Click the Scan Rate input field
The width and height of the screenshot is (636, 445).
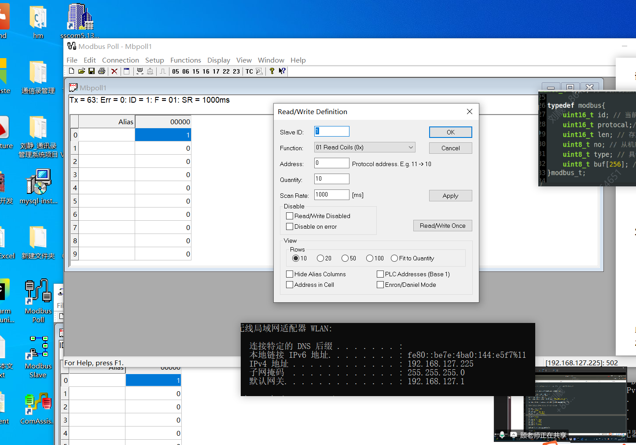(x=332, y=195)
